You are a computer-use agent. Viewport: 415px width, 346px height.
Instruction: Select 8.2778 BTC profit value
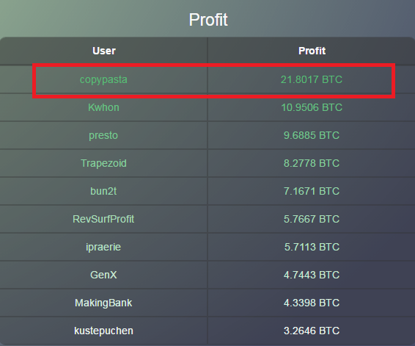[312, 163]
